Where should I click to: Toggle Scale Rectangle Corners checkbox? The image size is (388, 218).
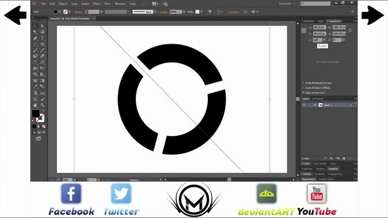click(303, 83)
